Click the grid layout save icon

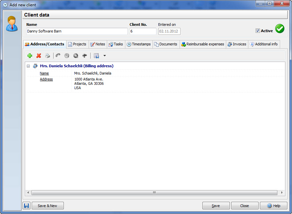(x=96, y=56)
